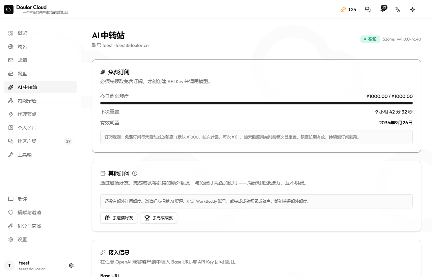
Task: Click the teest avatar circle
Action: (x=9, y=266)
